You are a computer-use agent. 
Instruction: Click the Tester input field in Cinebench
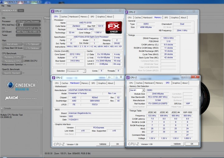pos(28,35)
